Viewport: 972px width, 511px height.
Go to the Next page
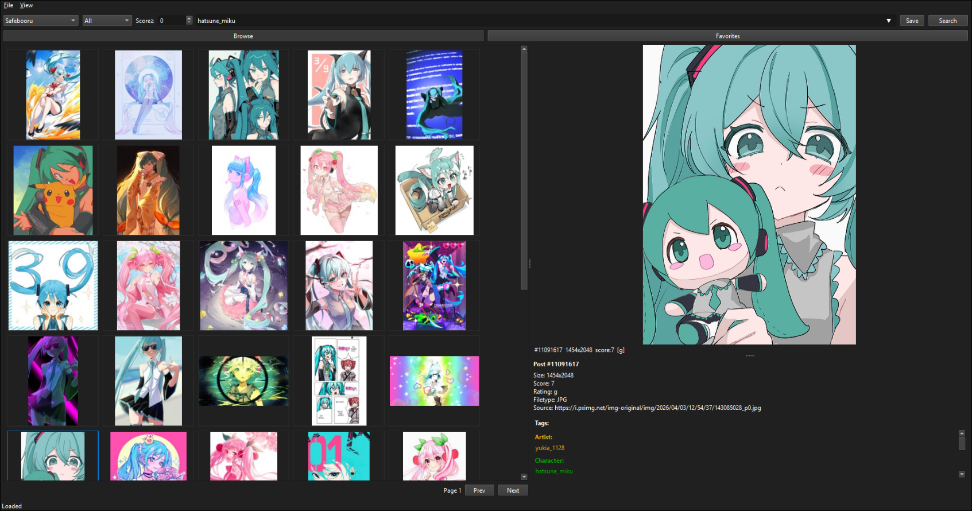pyautogui.click(x=513, y=490)
